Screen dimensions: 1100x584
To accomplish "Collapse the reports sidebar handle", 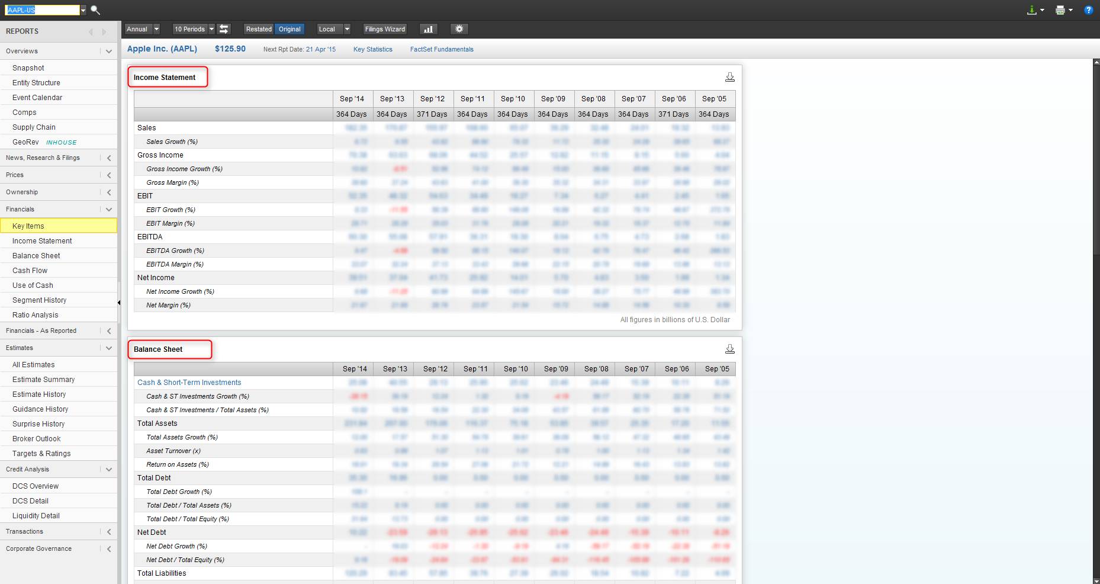I will pos(119,303).
